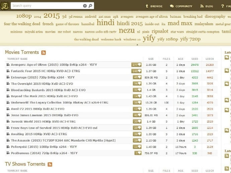Select the 'star wars' tag
The width and height of the screenshot is (231, 173).
(177, 32)
